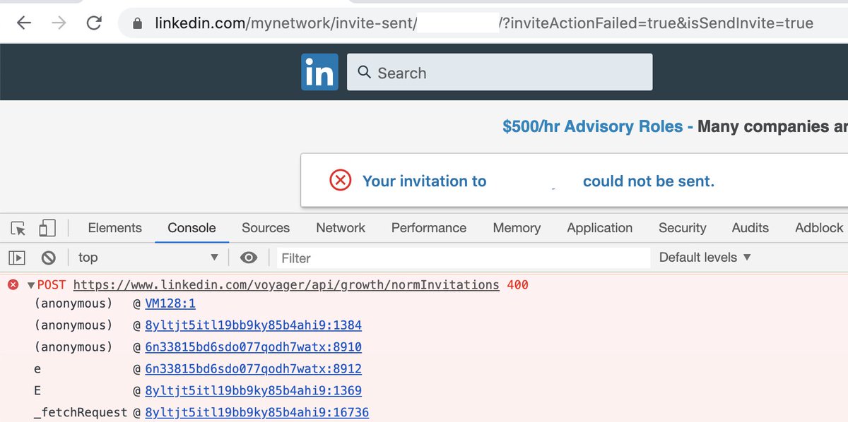Click 'Your invitation to' notification text

[x=424, y=181]
